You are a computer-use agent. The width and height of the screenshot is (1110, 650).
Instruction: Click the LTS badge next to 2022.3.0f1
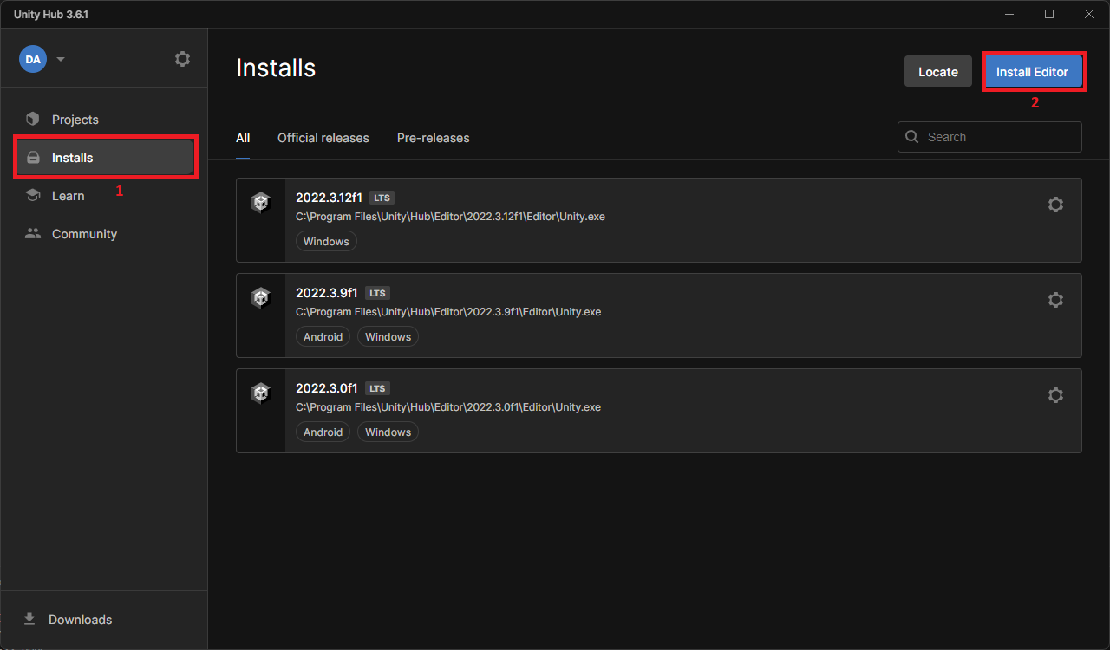point(376,387)
